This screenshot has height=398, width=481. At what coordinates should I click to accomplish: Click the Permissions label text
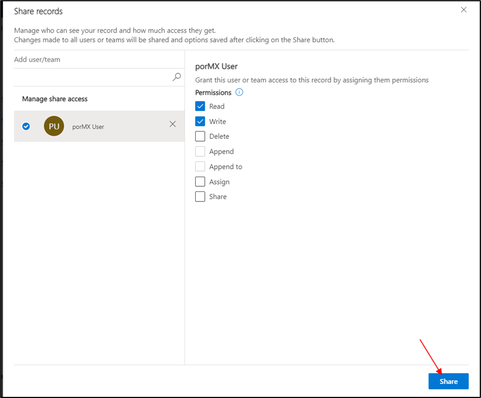pyautogui.click(x=213, y=93)
